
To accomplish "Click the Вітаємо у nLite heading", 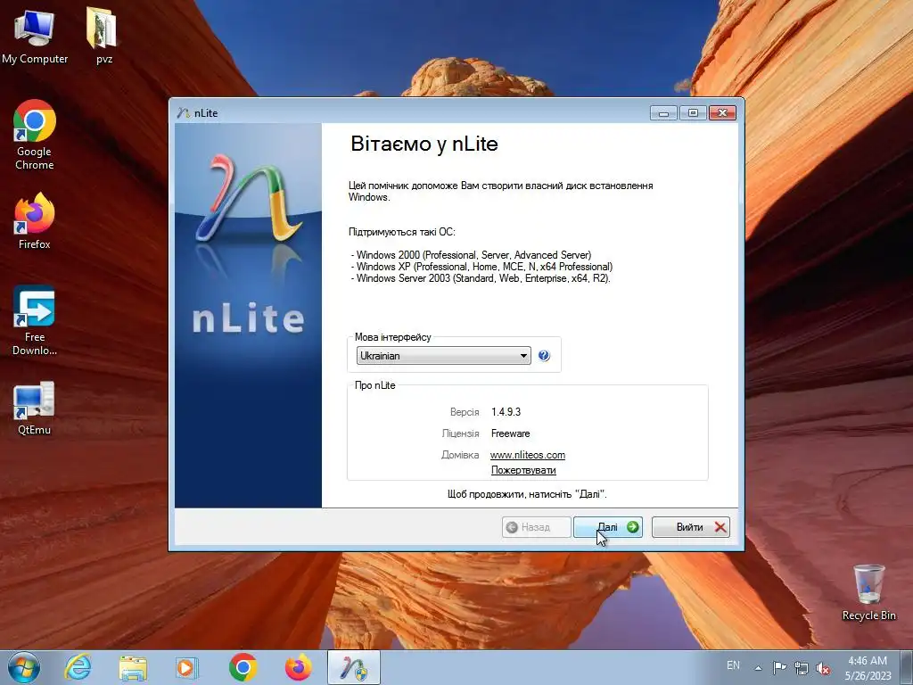I will pyautogui.click(x=424, y=144).
